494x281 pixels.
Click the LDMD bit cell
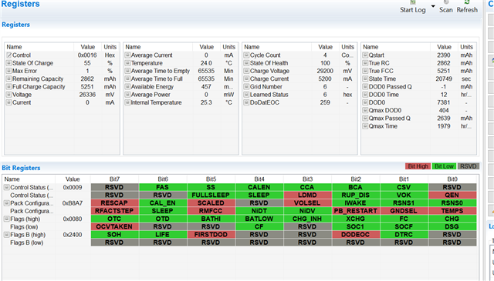click(x=307, y=195)
